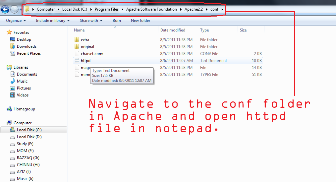Click Libraries icon in sidebar
Screen dimensions: 336x183
9,67
